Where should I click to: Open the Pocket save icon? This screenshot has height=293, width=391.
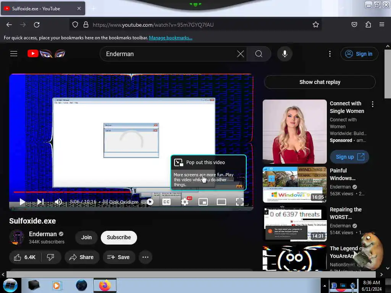coord(354,24)
